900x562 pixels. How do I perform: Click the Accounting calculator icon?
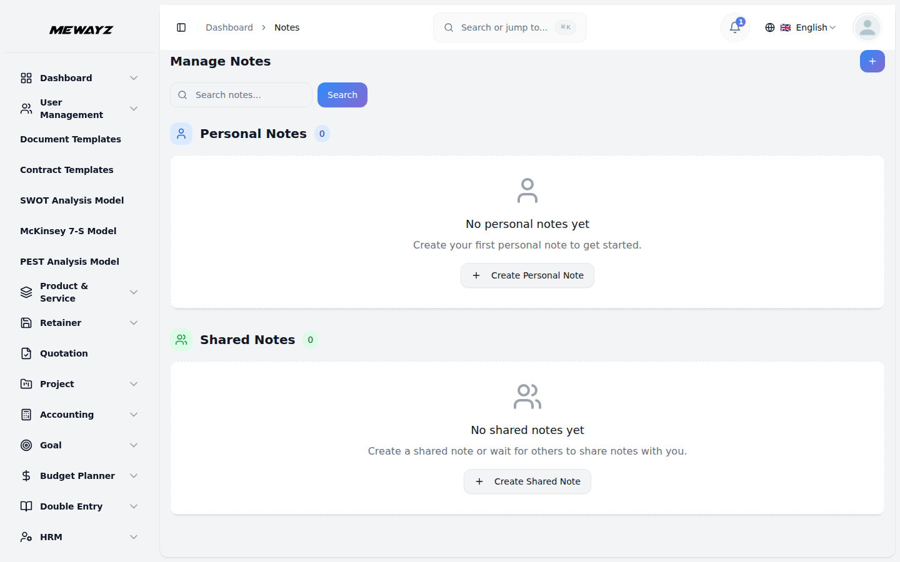pos(26,414)
